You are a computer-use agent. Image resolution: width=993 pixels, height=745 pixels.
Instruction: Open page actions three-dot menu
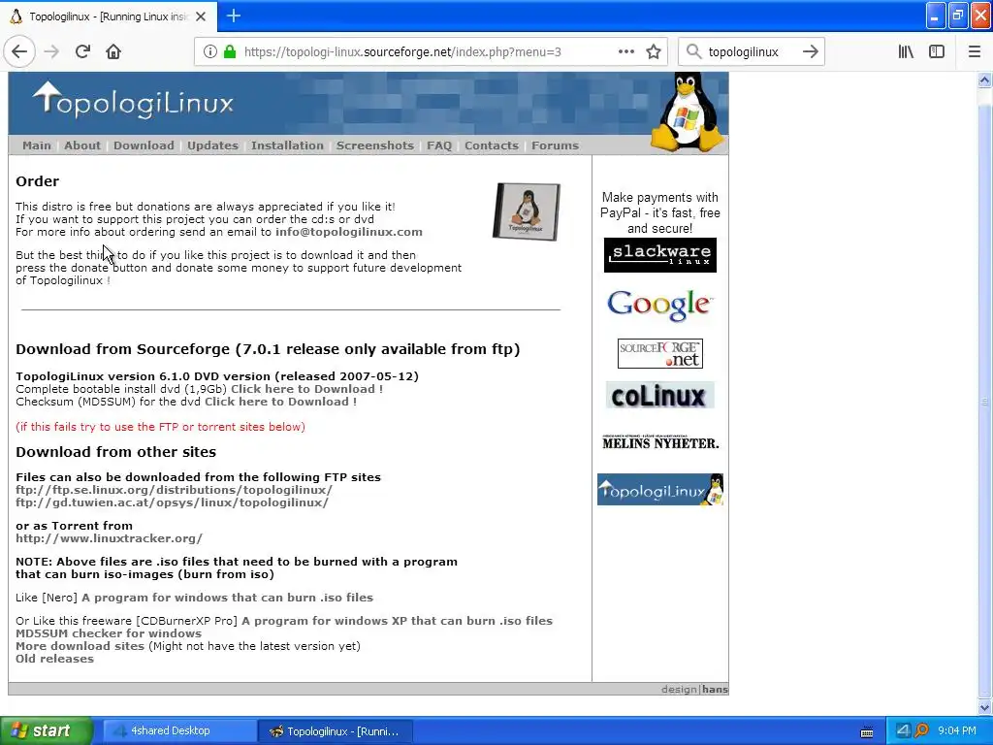[x=625, y=51]
